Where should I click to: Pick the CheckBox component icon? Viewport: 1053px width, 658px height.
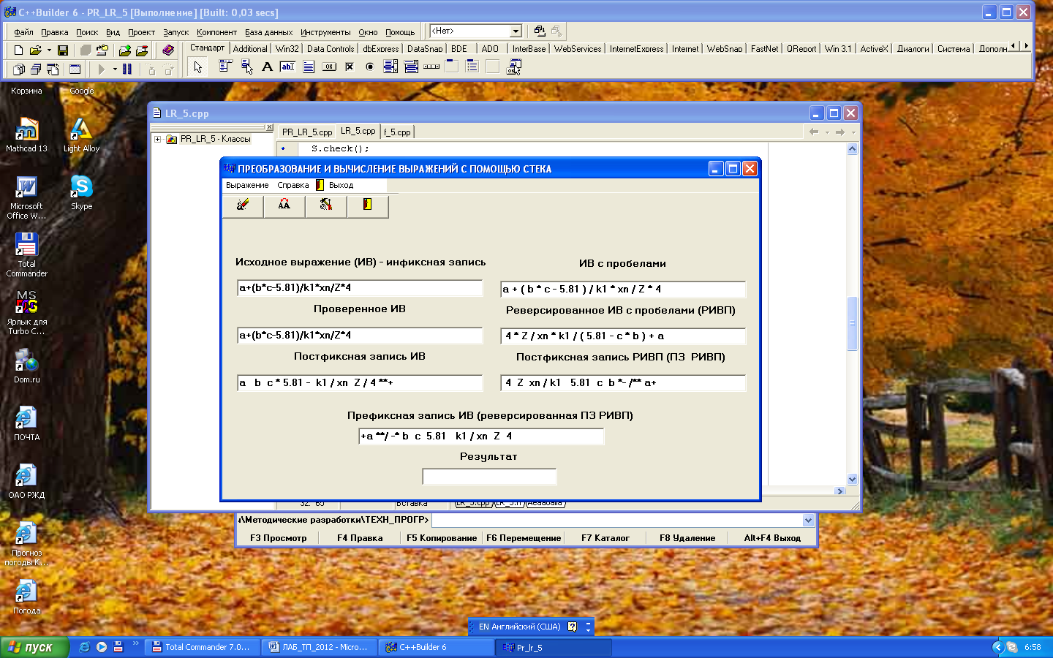click(x=350, y=67)
